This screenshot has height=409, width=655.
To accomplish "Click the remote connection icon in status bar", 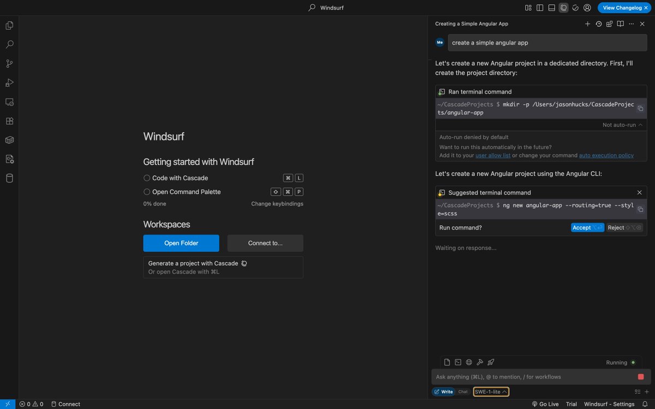I will [x=8, y=404].
